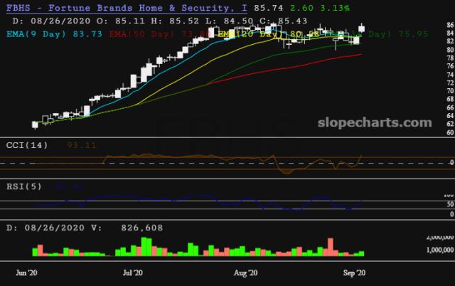Click the Jul '20 date axis label

tap(133, 272)
